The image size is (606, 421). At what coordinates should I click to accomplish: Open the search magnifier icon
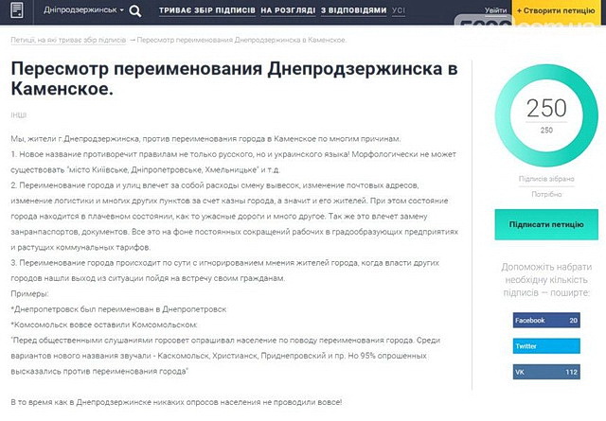134,10
